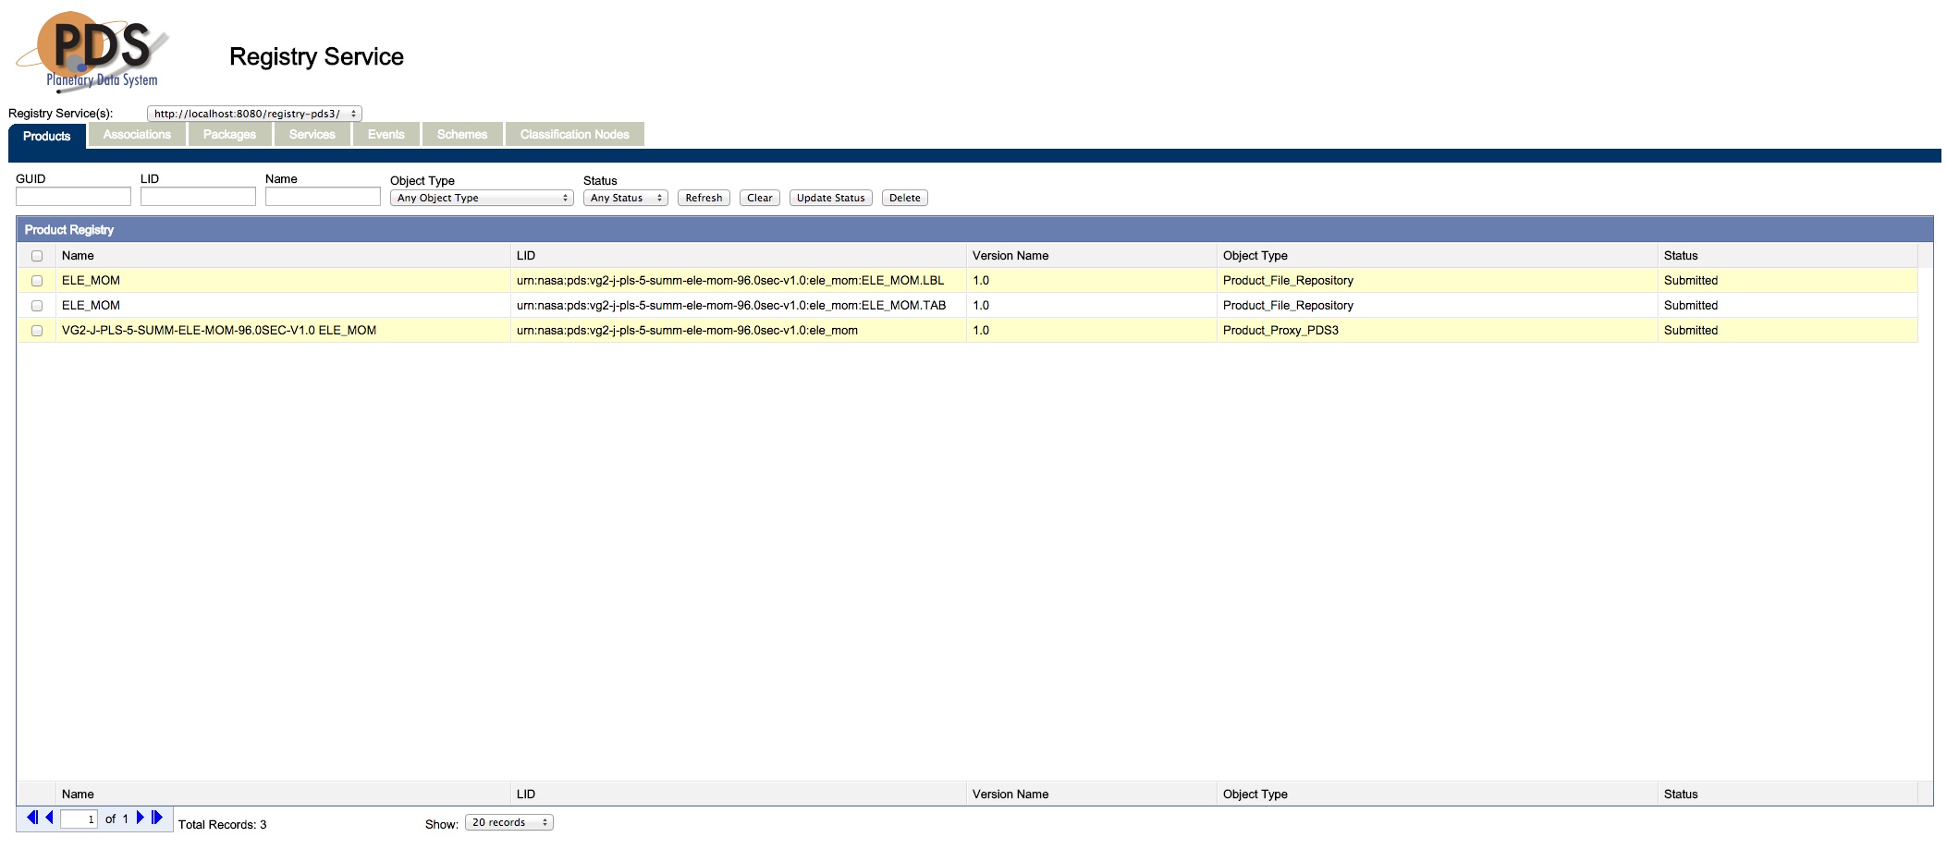Open the Any Status dropdown
The image size is (1947, 849).
626,198
